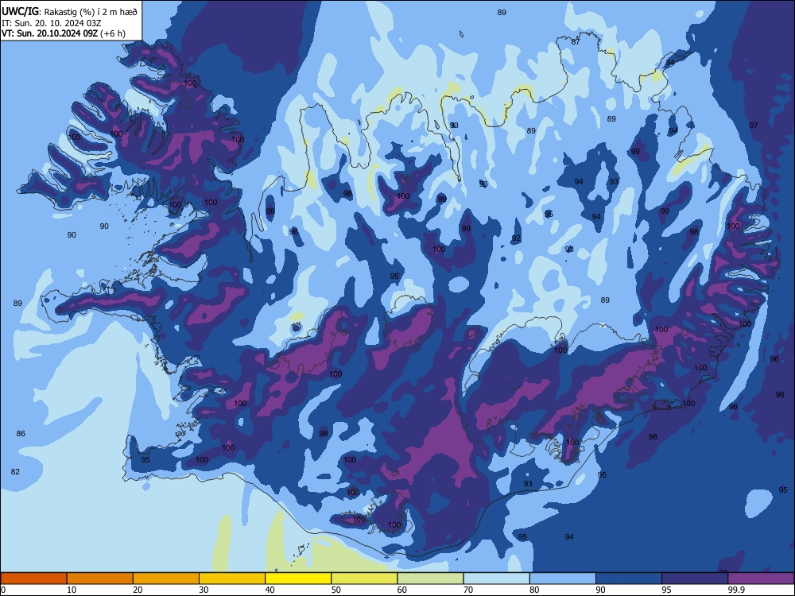Screen dimensions: 795x596
Task: Click the title text 'UWC/IG: Rakastig (%) í 2 m hæð'
Action: pos(69,12)
